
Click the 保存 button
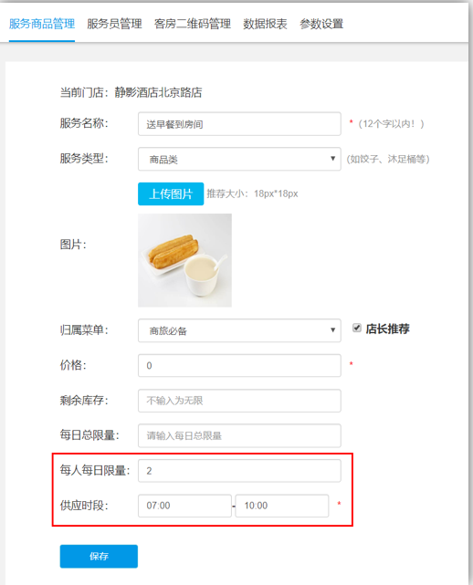99,557
